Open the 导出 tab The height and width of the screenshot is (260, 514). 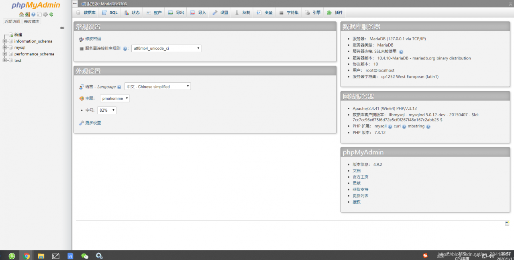(176, 12)
